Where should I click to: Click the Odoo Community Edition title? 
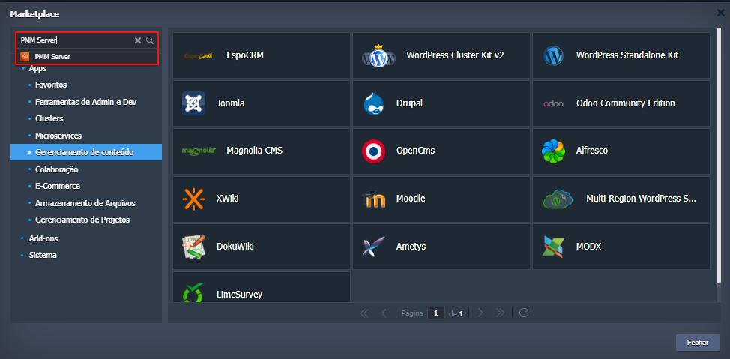(x=625, y=103)
